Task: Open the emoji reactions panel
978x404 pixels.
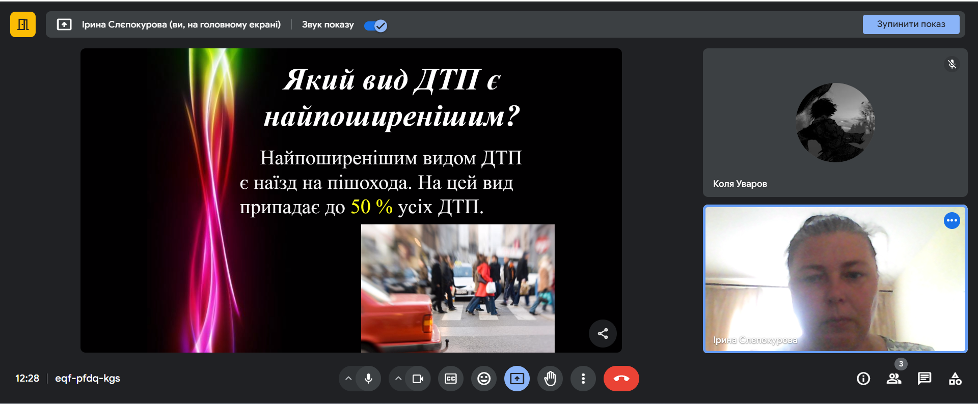Action: click(x=484, y=379)
